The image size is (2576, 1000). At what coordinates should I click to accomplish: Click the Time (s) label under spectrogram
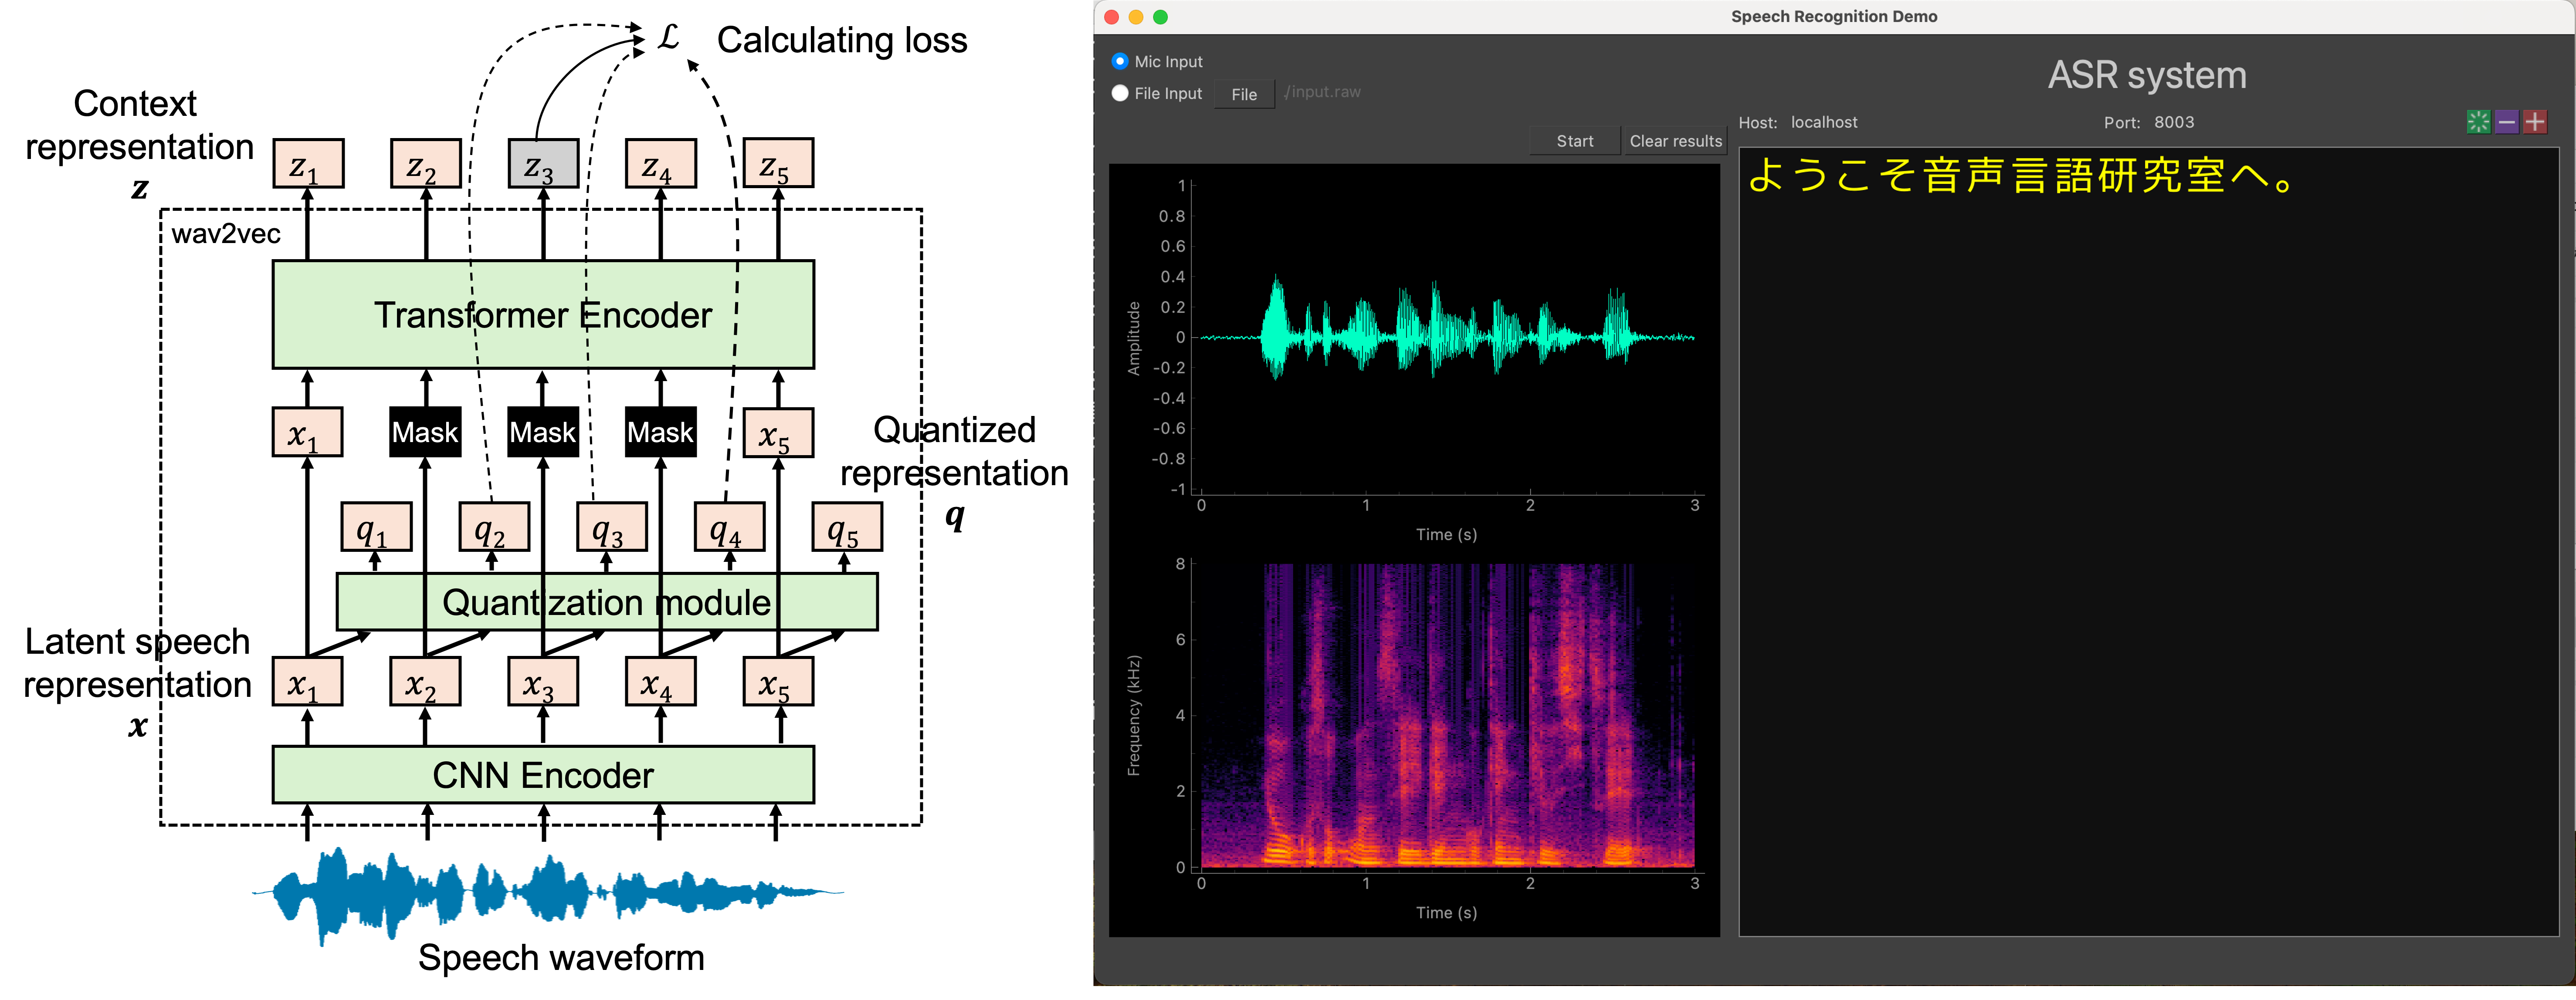1446,913
